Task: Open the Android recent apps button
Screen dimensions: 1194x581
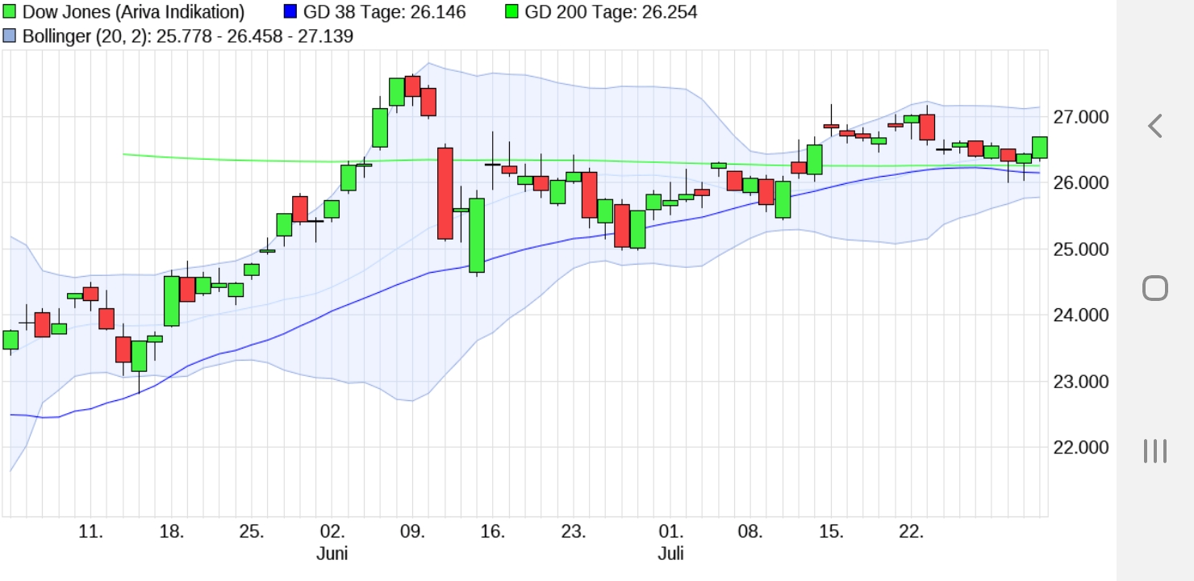Action: pos(1156,450)
